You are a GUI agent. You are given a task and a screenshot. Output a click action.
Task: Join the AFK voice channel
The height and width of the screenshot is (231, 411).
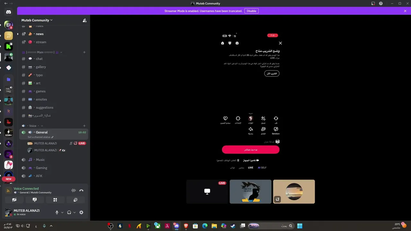tap(53, 176)
